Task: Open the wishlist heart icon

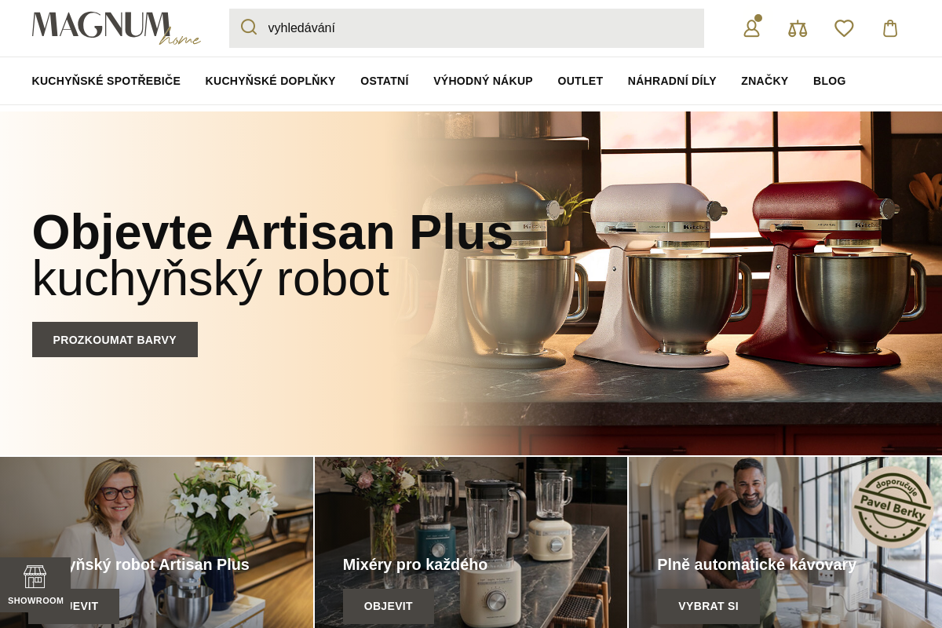Action: (x=844, y=28)
